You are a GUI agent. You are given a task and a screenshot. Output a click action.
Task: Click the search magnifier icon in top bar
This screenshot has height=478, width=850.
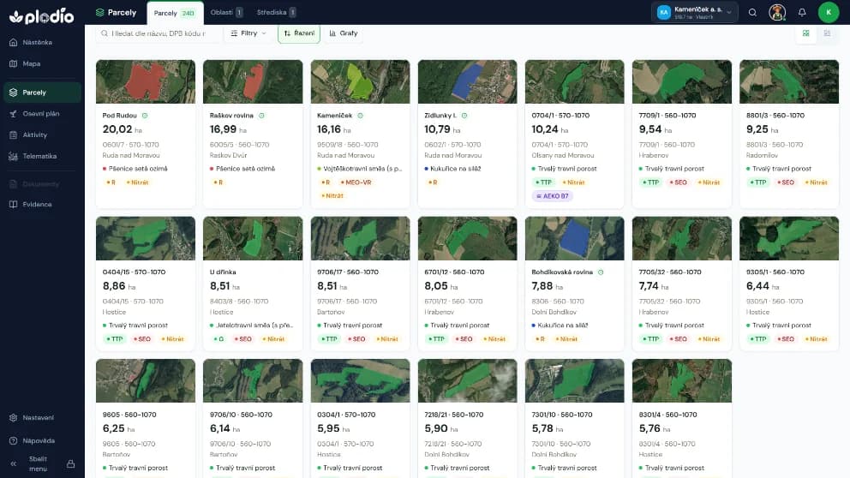click(x=752, y=13)
